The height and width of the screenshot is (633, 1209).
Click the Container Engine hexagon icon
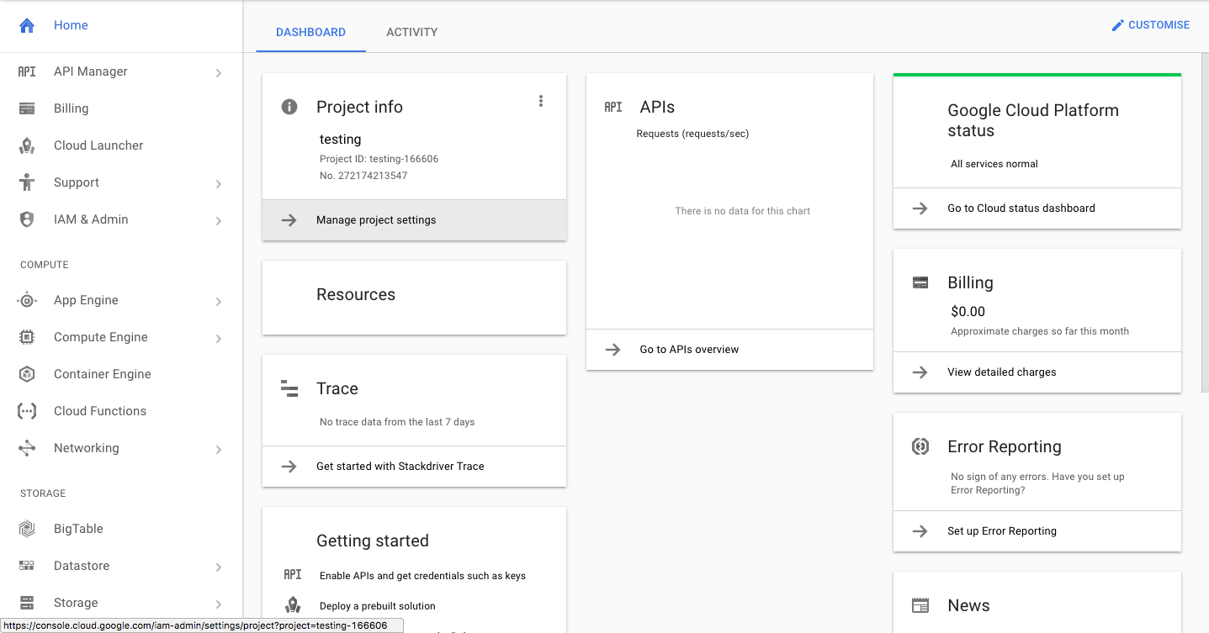pos(27,374)
